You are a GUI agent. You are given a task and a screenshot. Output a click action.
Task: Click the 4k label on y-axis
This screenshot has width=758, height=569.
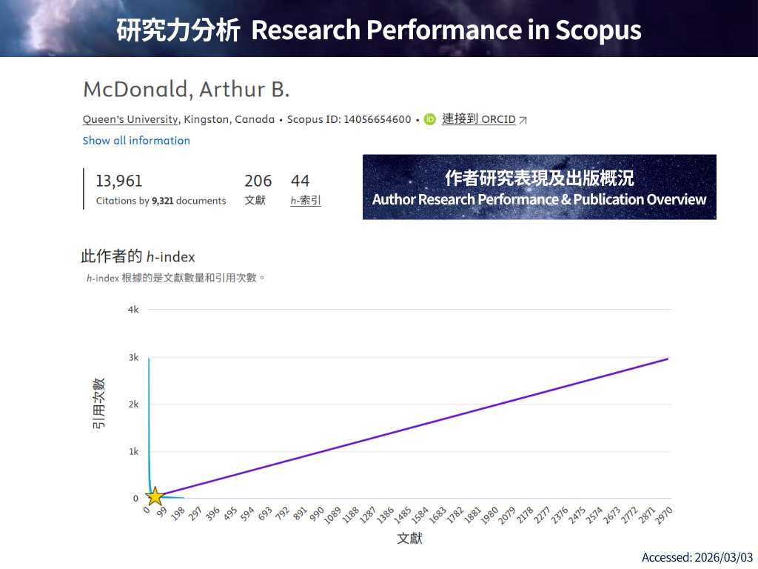133,310
